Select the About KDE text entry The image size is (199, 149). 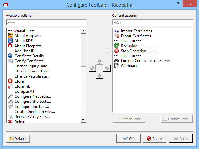24,41
